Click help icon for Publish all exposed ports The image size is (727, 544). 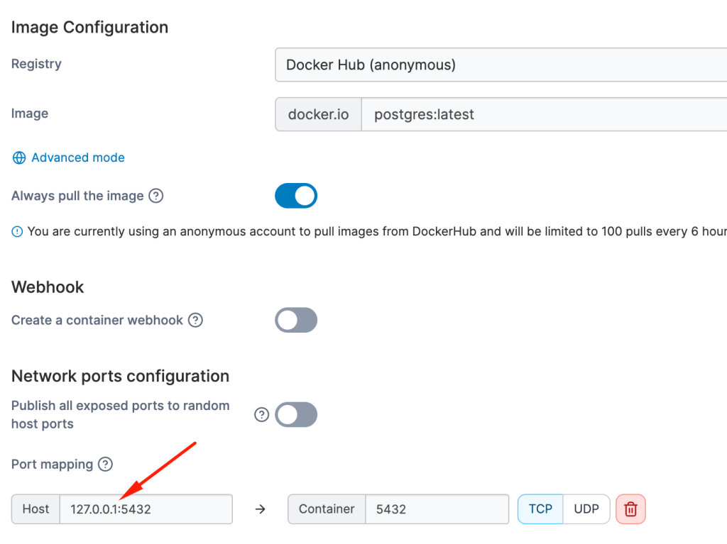coord(262,415)
